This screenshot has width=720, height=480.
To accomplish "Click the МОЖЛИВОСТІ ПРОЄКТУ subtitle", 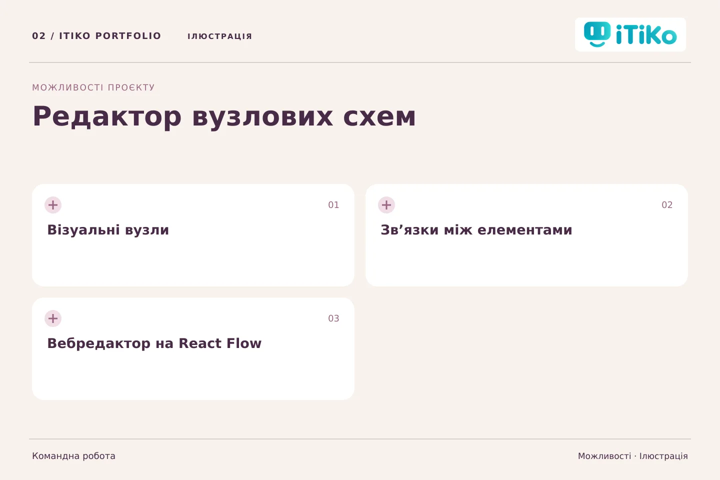I will point(93,87).
